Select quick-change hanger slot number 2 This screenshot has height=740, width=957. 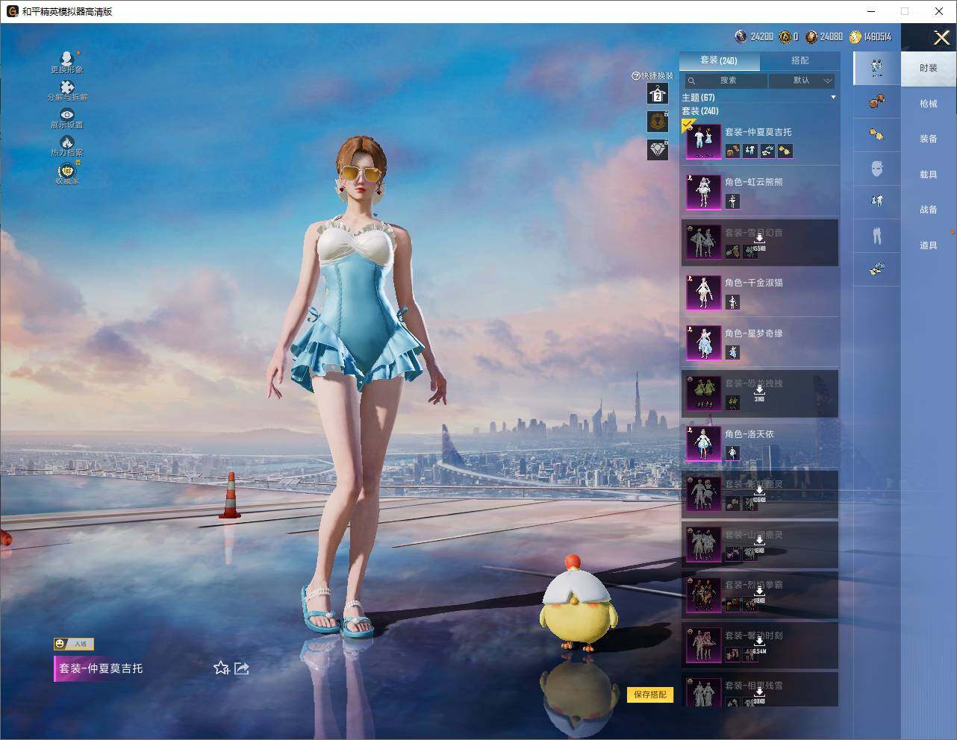[x=658, y=94]
